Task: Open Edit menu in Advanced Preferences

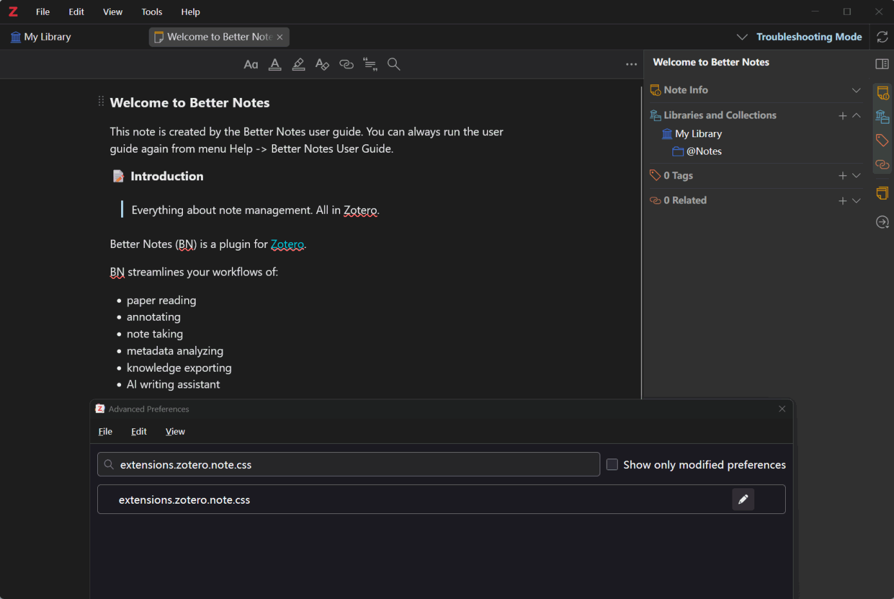Action: (139, 432)
